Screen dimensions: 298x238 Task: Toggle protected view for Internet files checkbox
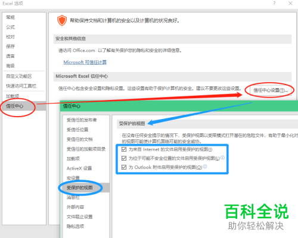[124, 149]
